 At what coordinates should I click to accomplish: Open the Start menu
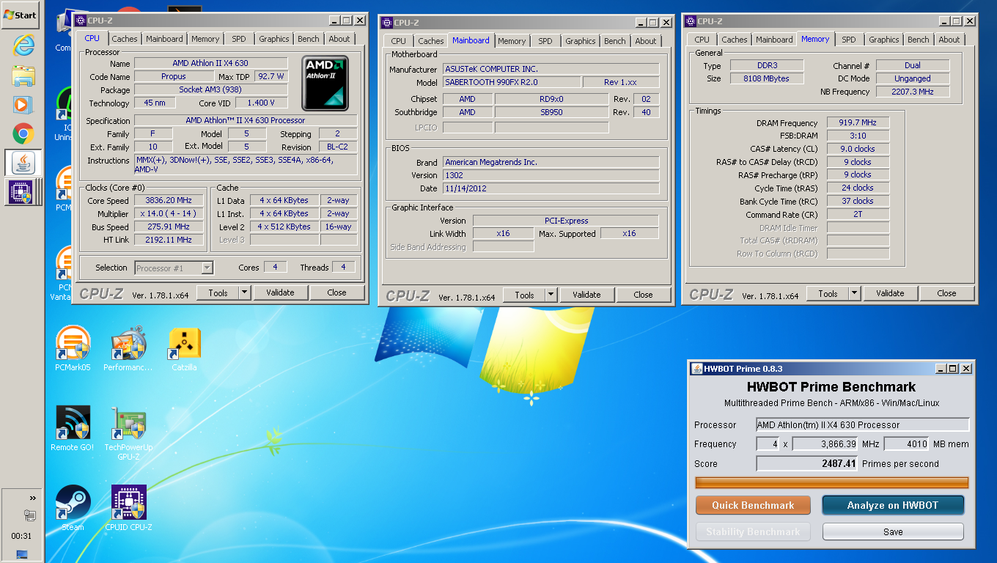(x=21, y=15)
